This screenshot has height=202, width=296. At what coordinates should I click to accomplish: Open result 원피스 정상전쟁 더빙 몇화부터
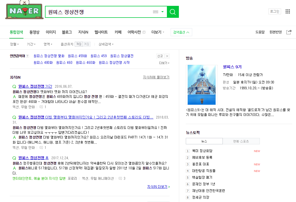tap(86, 117)
